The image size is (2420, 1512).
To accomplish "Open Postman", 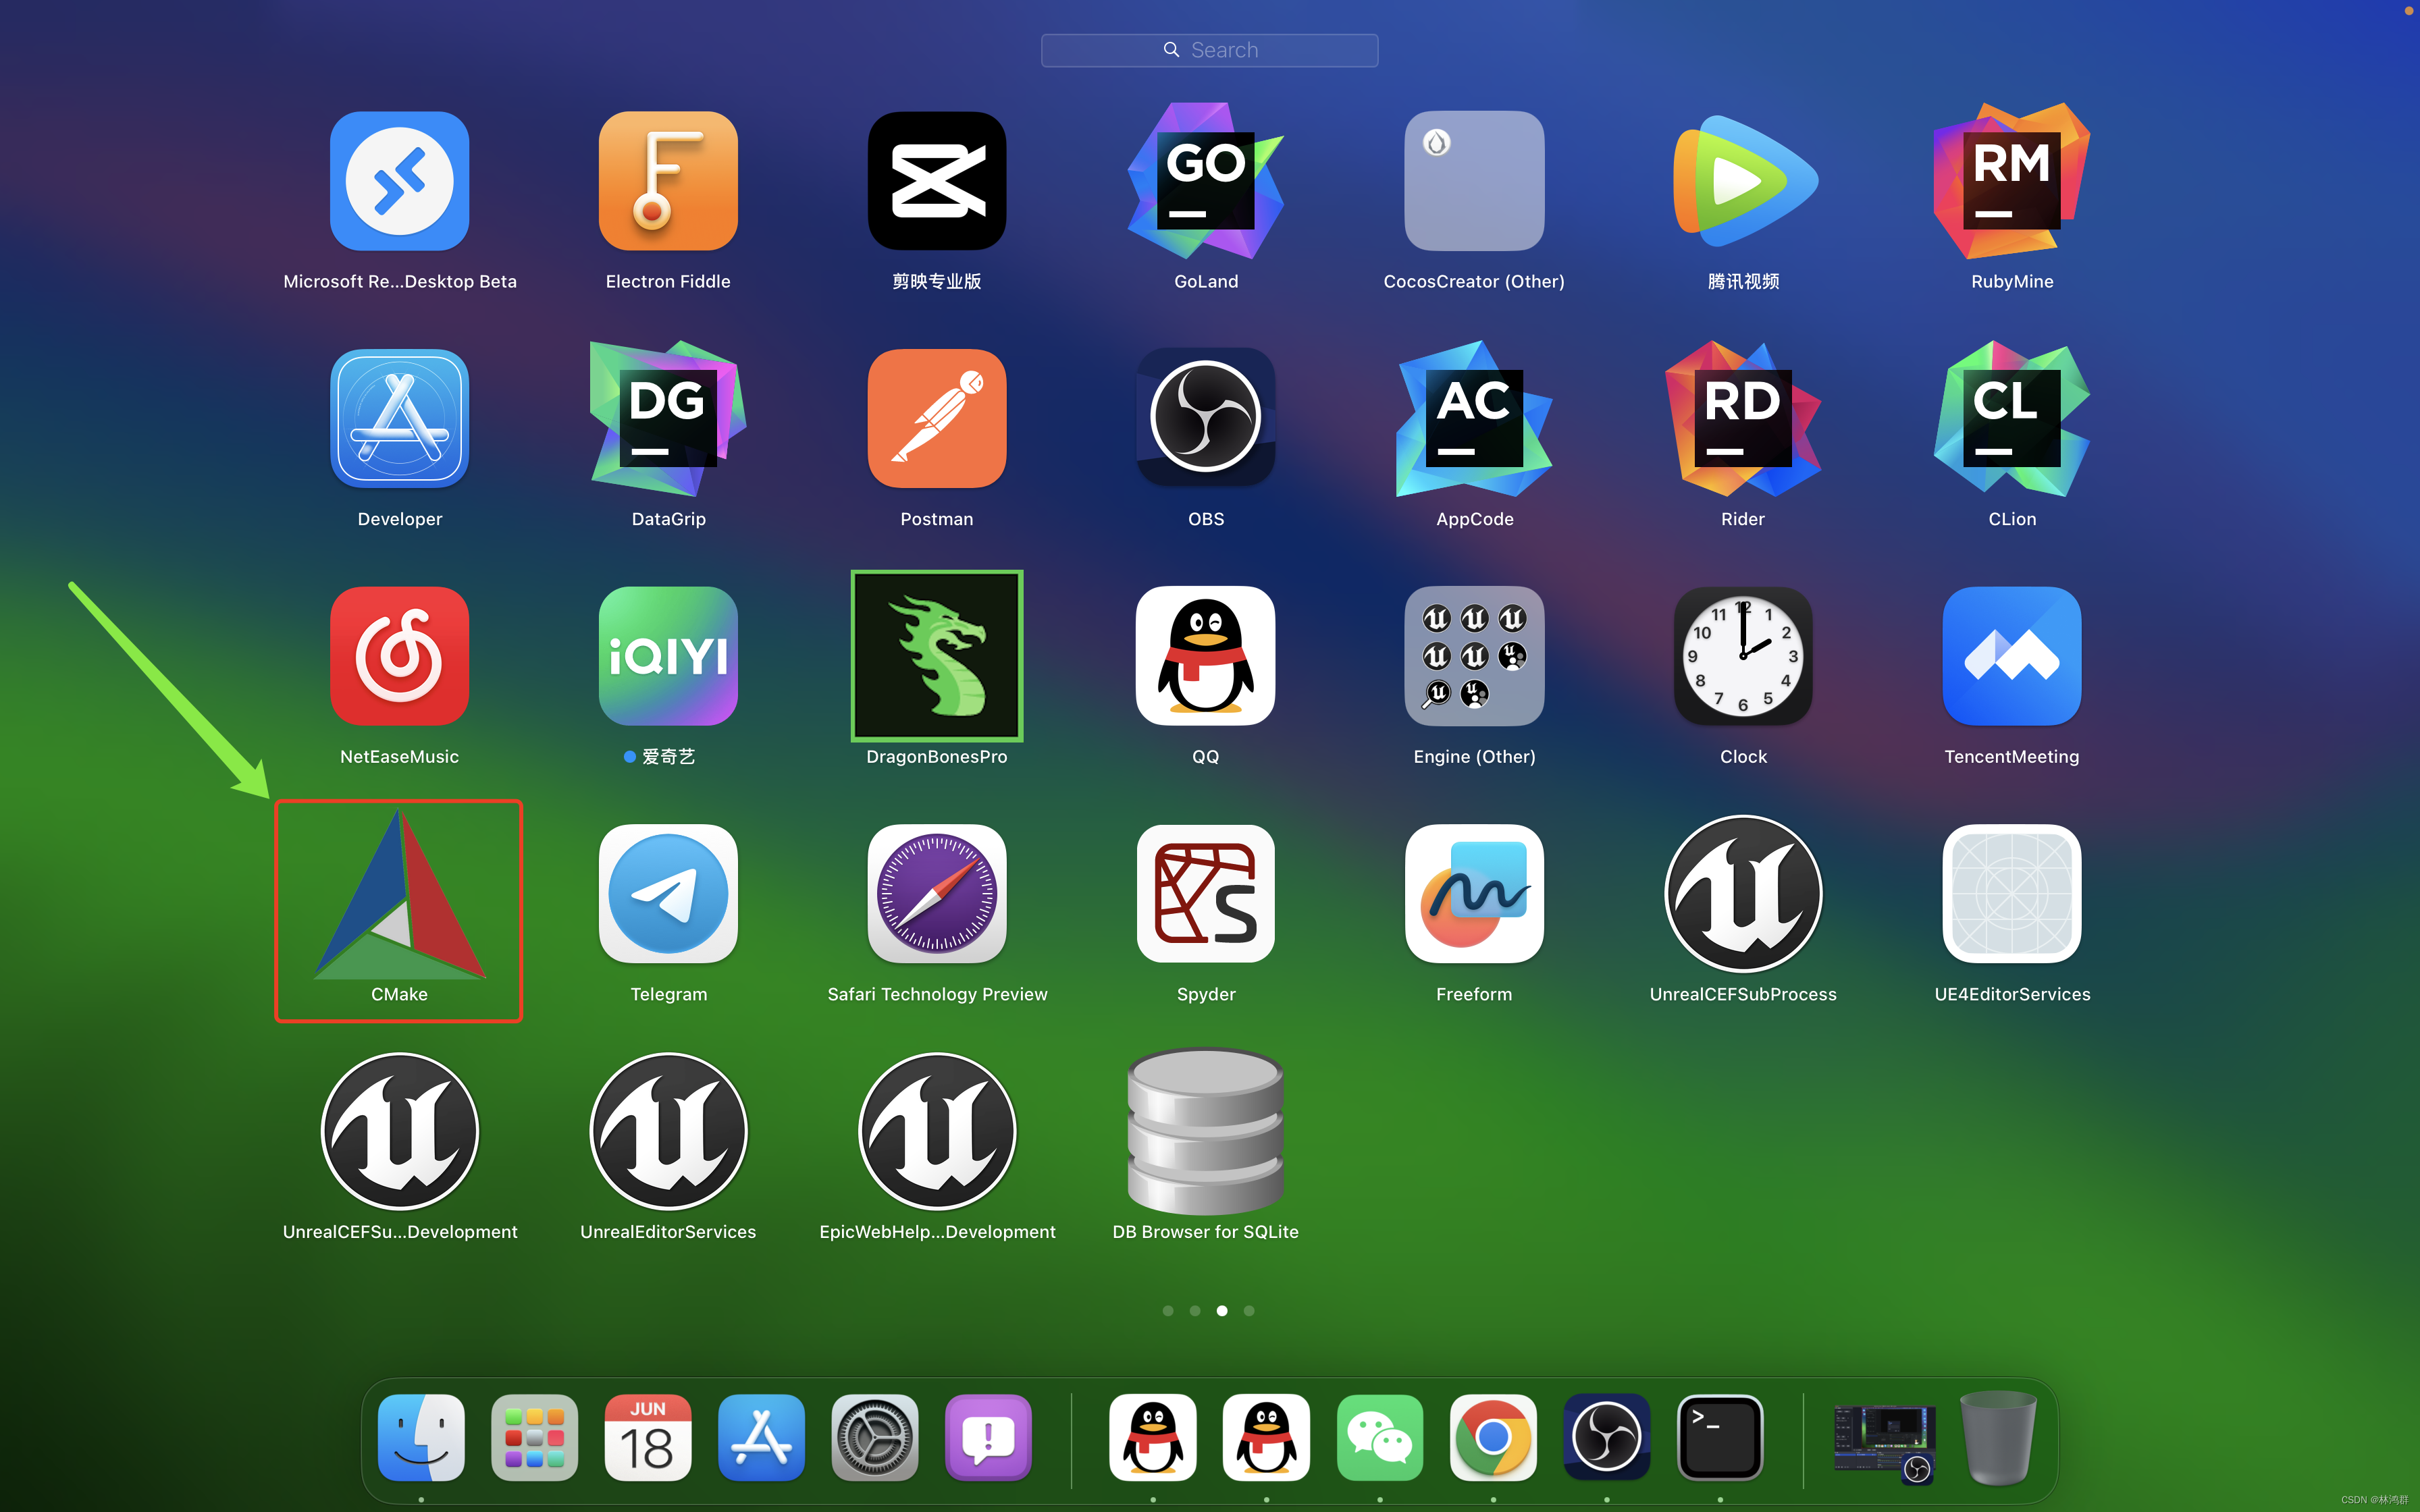I will [937, 418].
